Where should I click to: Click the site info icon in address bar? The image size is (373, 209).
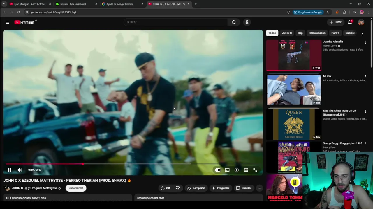[27, 12]
